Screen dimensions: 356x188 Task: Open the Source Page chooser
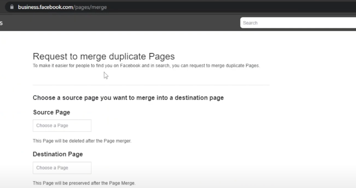coord(62,126)
